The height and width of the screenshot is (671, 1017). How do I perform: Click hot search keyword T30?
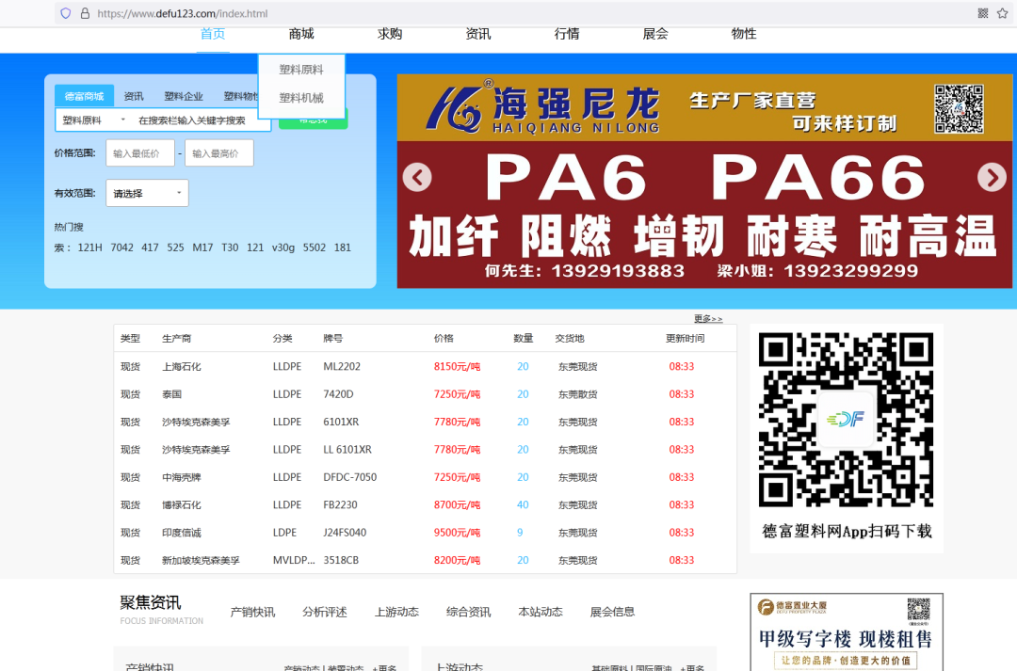pos(230,248)
